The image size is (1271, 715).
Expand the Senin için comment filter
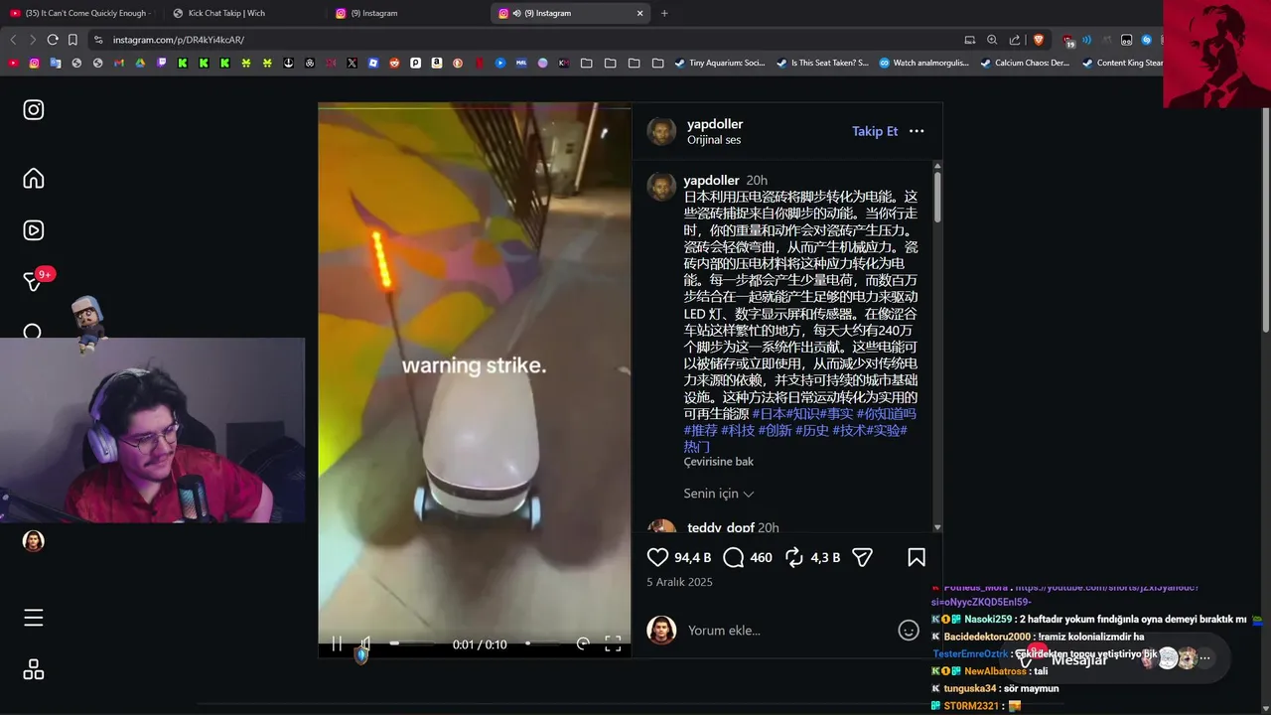point(719,494)
